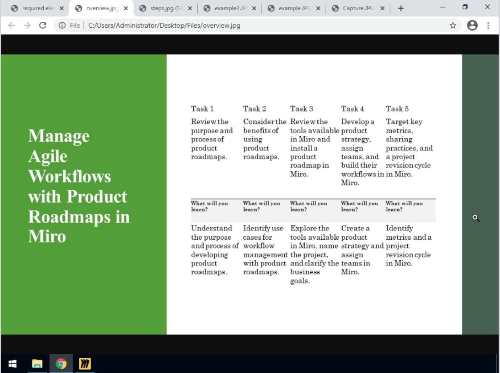
Task: Open a new browser tab
Action: pos(401,8)
